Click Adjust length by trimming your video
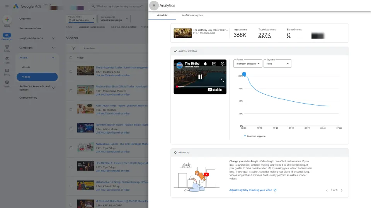Viewport: 371px width, 208px height. click(x=250, y=190)
